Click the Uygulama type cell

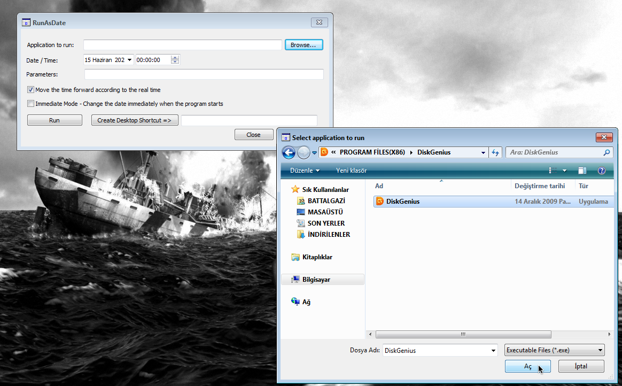tap(593, 202)
